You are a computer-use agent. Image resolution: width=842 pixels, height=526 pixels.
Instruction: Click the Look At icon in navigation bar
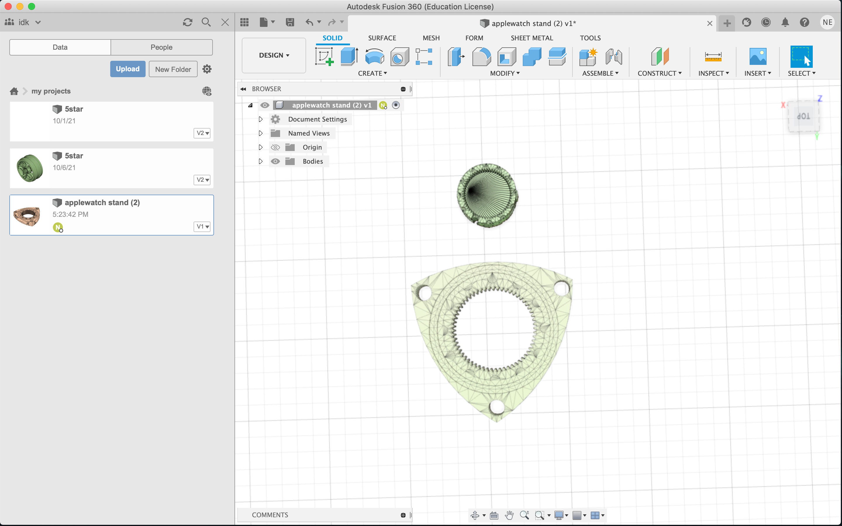(x=494, y=515)
